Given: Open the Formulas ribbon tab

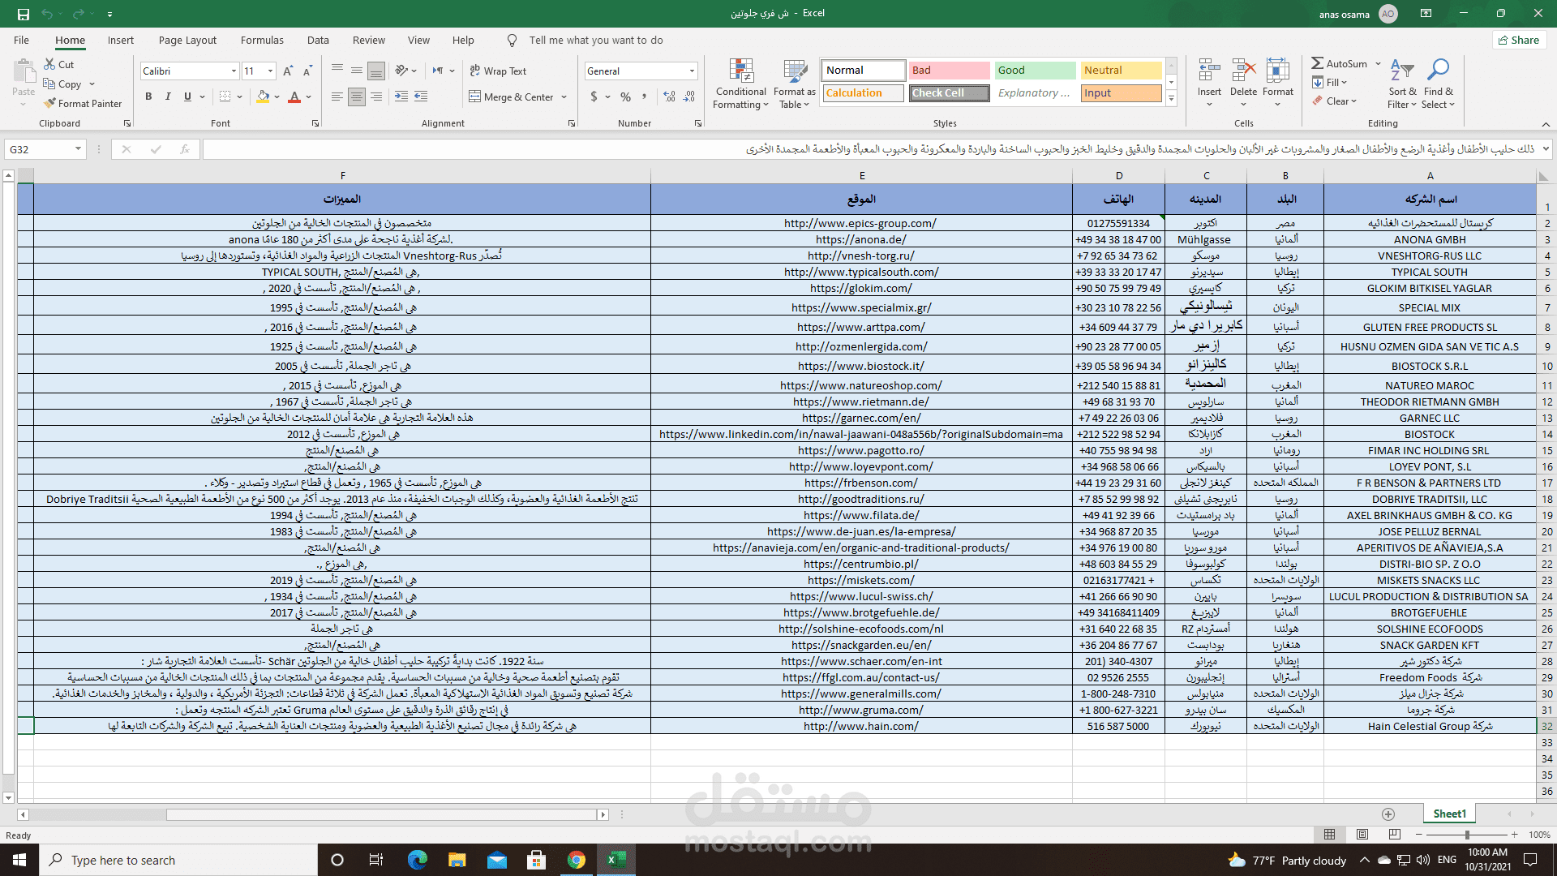Looking at the screenshot, I should [262, 40].
